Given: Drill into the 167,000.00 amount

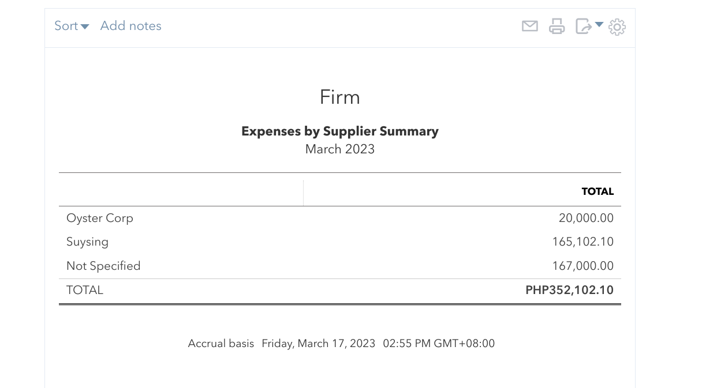Looking at the screenshot, I should [x=582, y=266].
